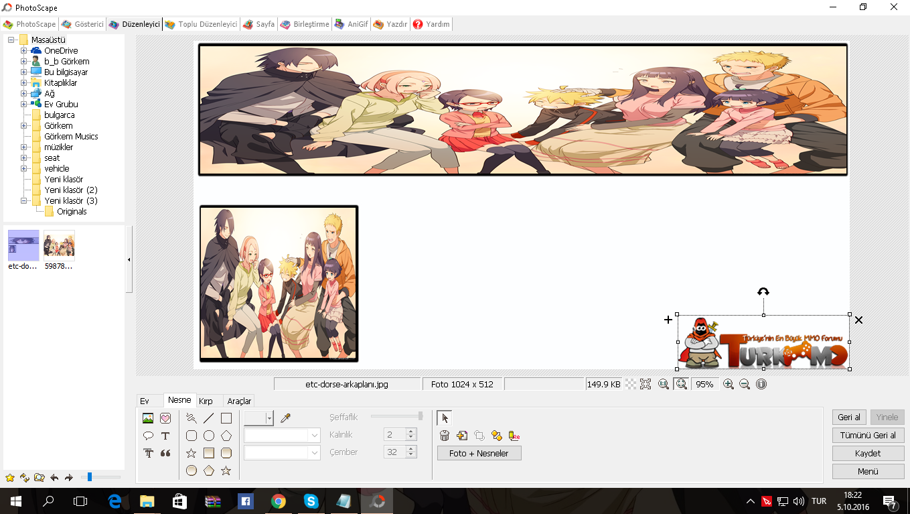The height and width of the screenshot is (514, 910).
Task: Select the outline rectangle tool
Action: click(226, 418)
